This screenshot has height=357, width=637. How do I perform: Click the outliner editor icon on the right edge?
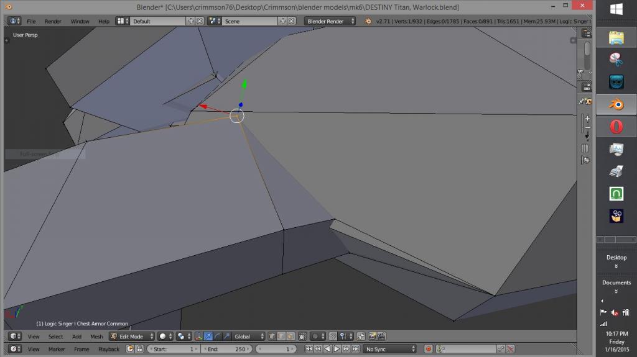pos(586,33)
